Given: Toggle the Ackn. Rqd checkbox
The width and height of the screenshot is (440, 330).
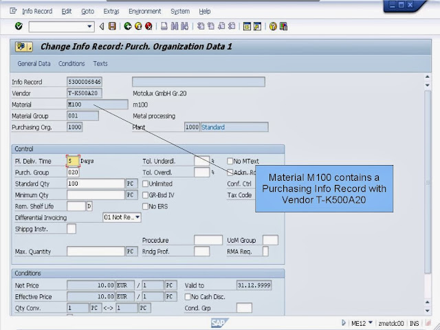Looking at the screenshot, I should pyautogui.click(x=230, y=173).
